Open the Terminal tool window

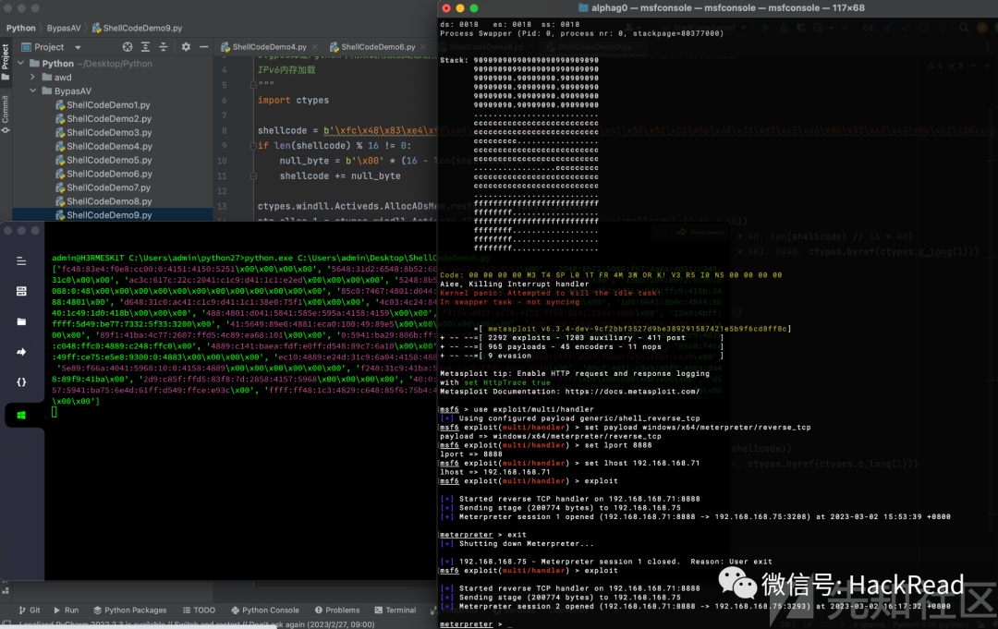pos(396,610)
